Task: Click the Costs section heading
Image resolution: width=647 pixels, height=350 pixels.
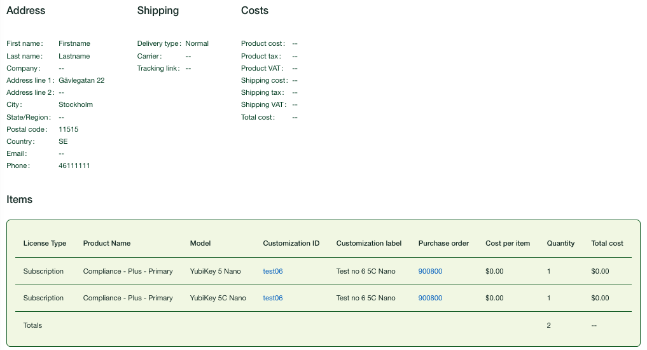Action: (254, 11)
